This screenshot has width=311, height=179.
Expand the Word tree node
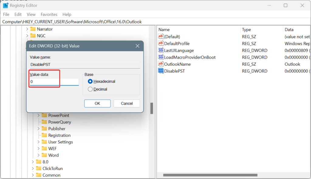[x=39, y=155]
